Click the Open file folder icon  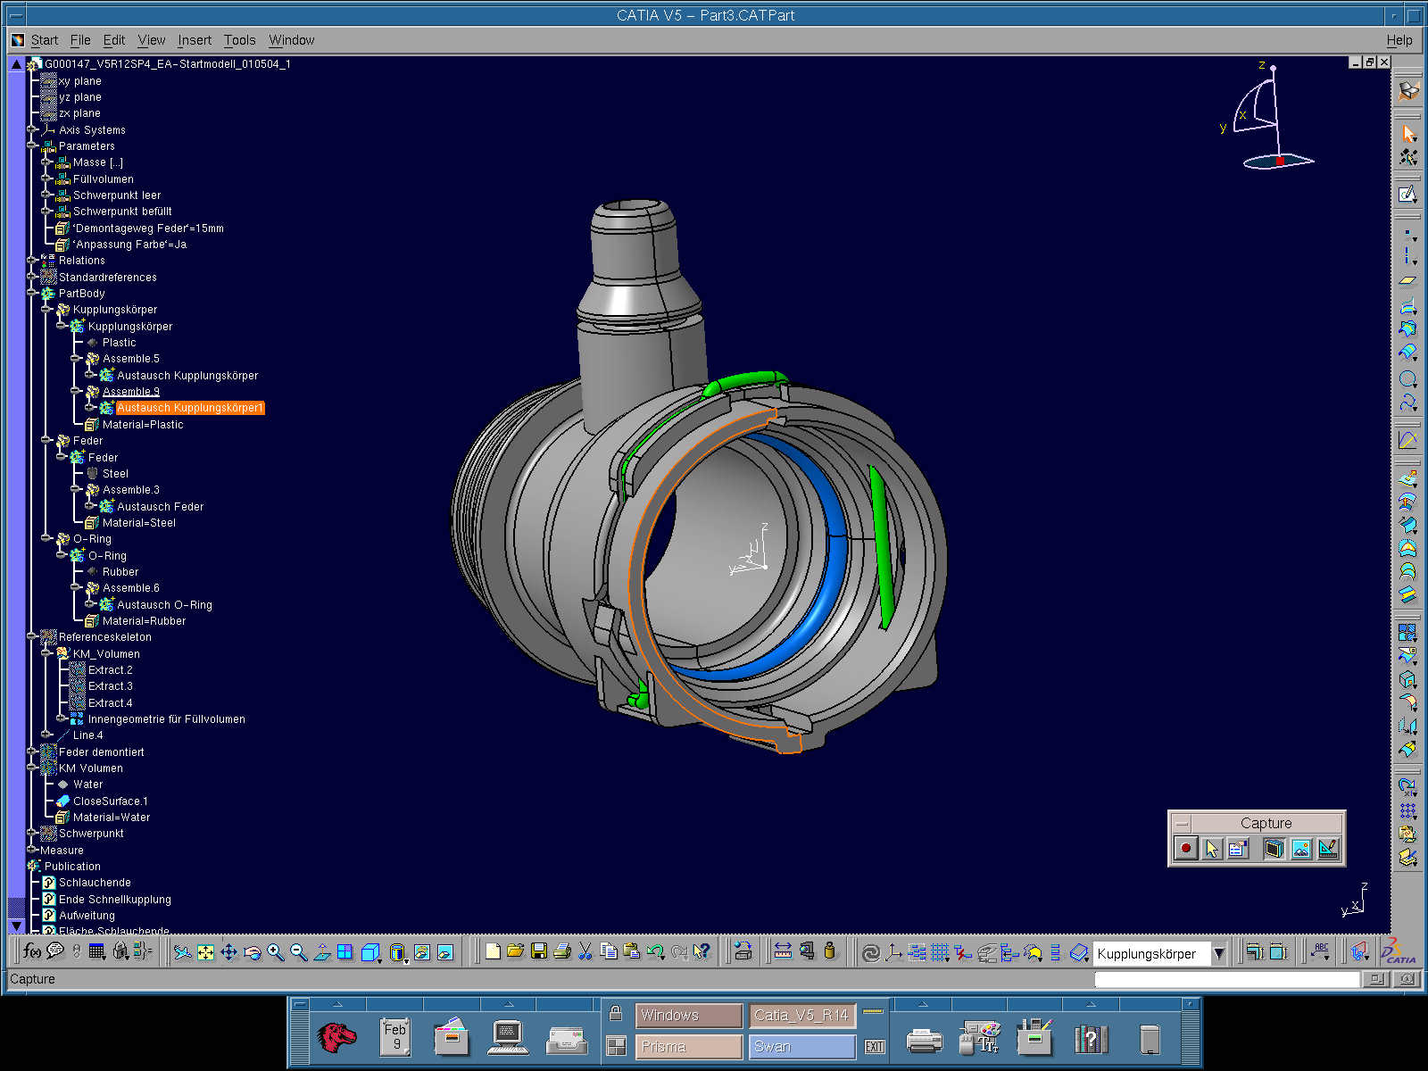click(x=515, y=951)
